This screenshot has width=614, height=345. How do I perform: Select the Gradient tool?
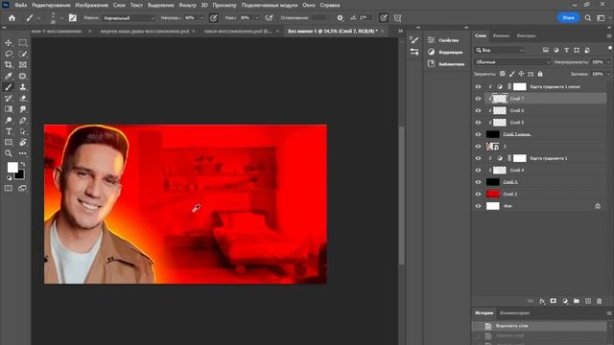point(9,109)
